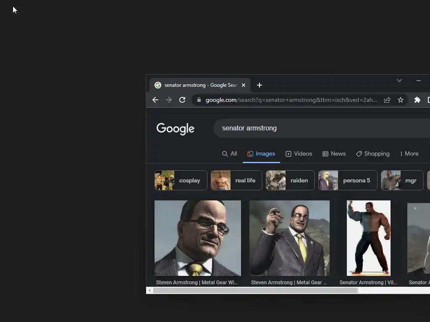Click the scrollbar left arrow
430x322 pixels.
click(x=149, y=290)
